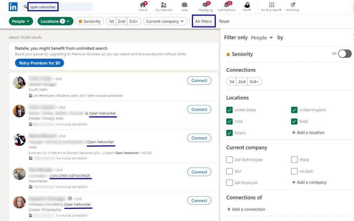Select 1st in Connections panel section
Image resolution: width=354 pixels, height=221 pixels.
[232, 81]
